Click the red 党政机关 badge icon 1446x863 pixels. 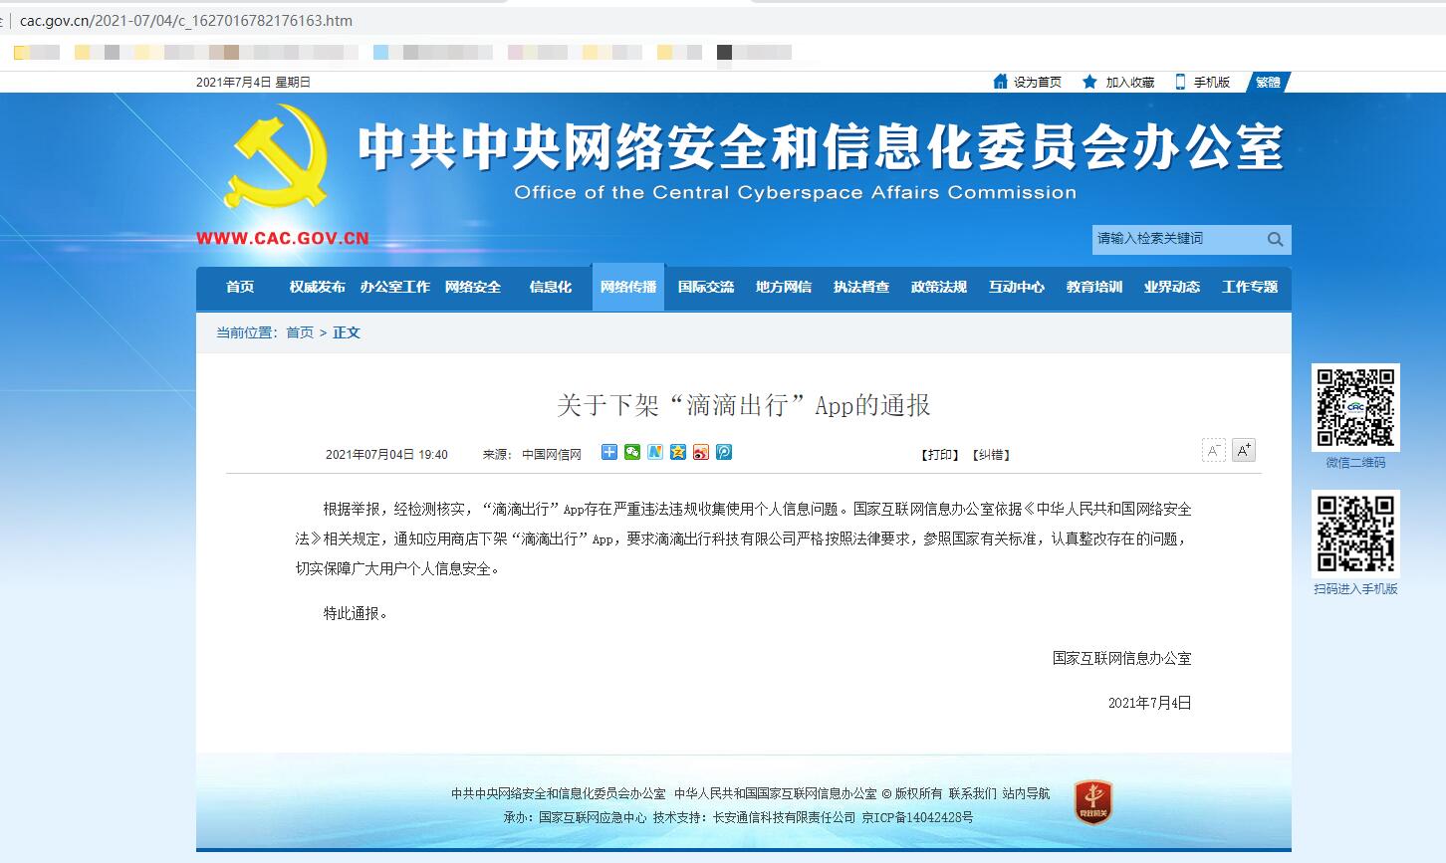click(1092, 802)
